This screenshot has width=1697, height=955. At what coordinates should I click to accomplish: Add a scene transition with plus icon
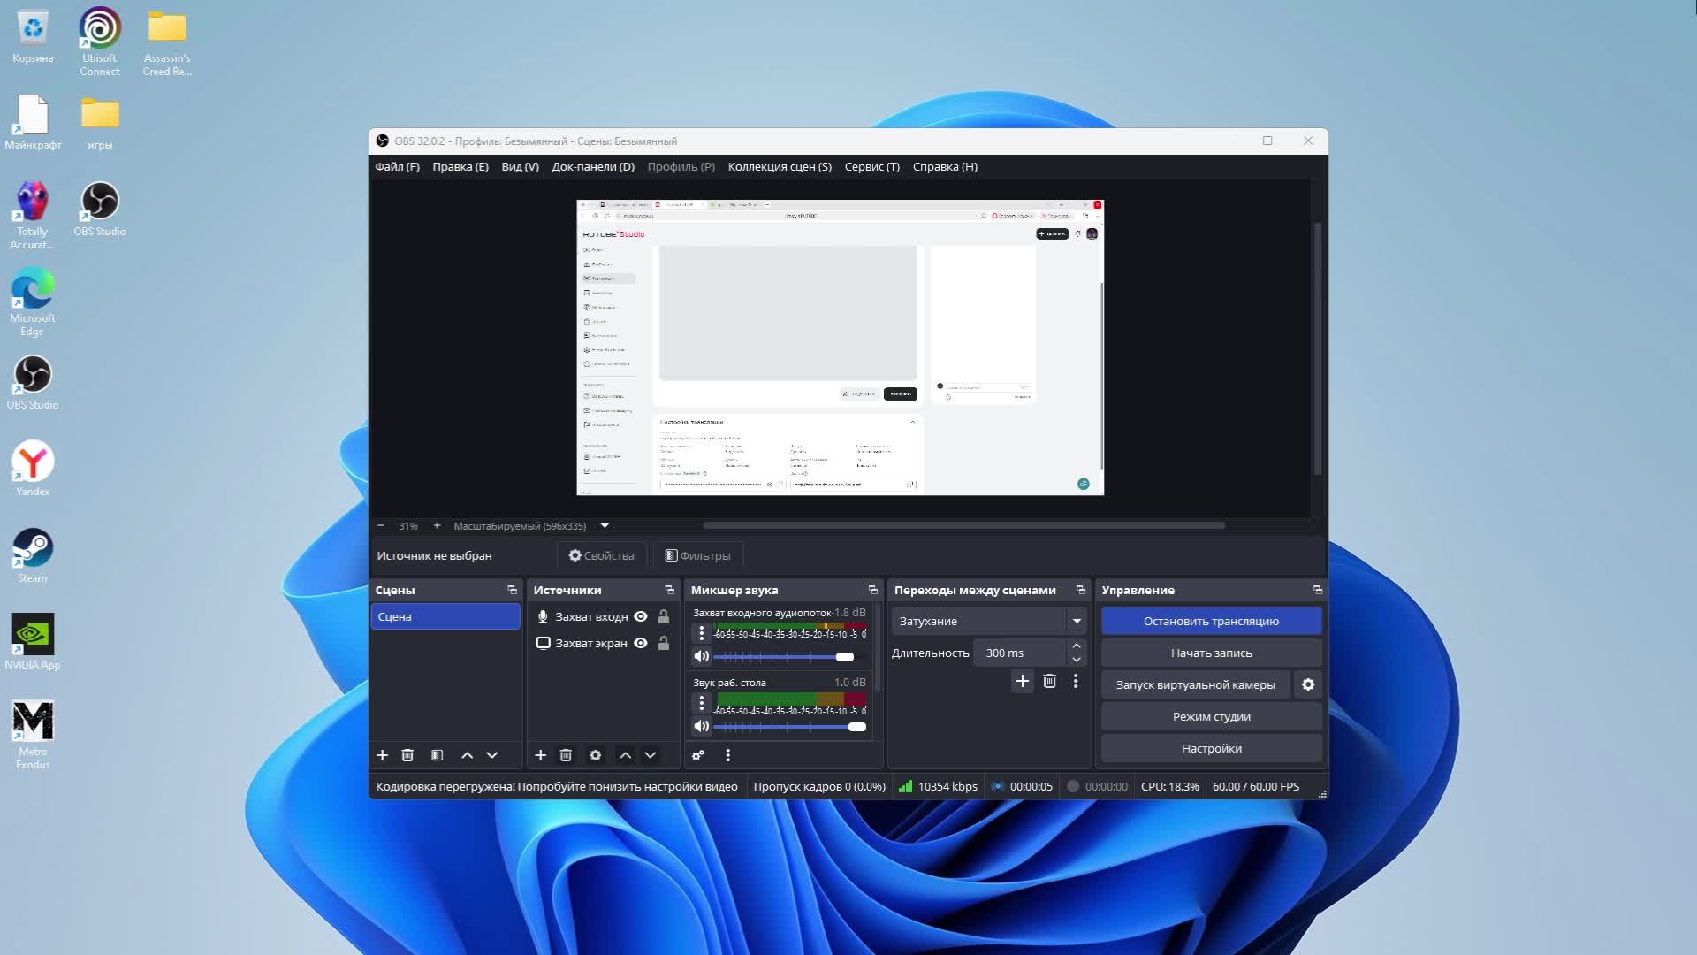[1022, 681]
